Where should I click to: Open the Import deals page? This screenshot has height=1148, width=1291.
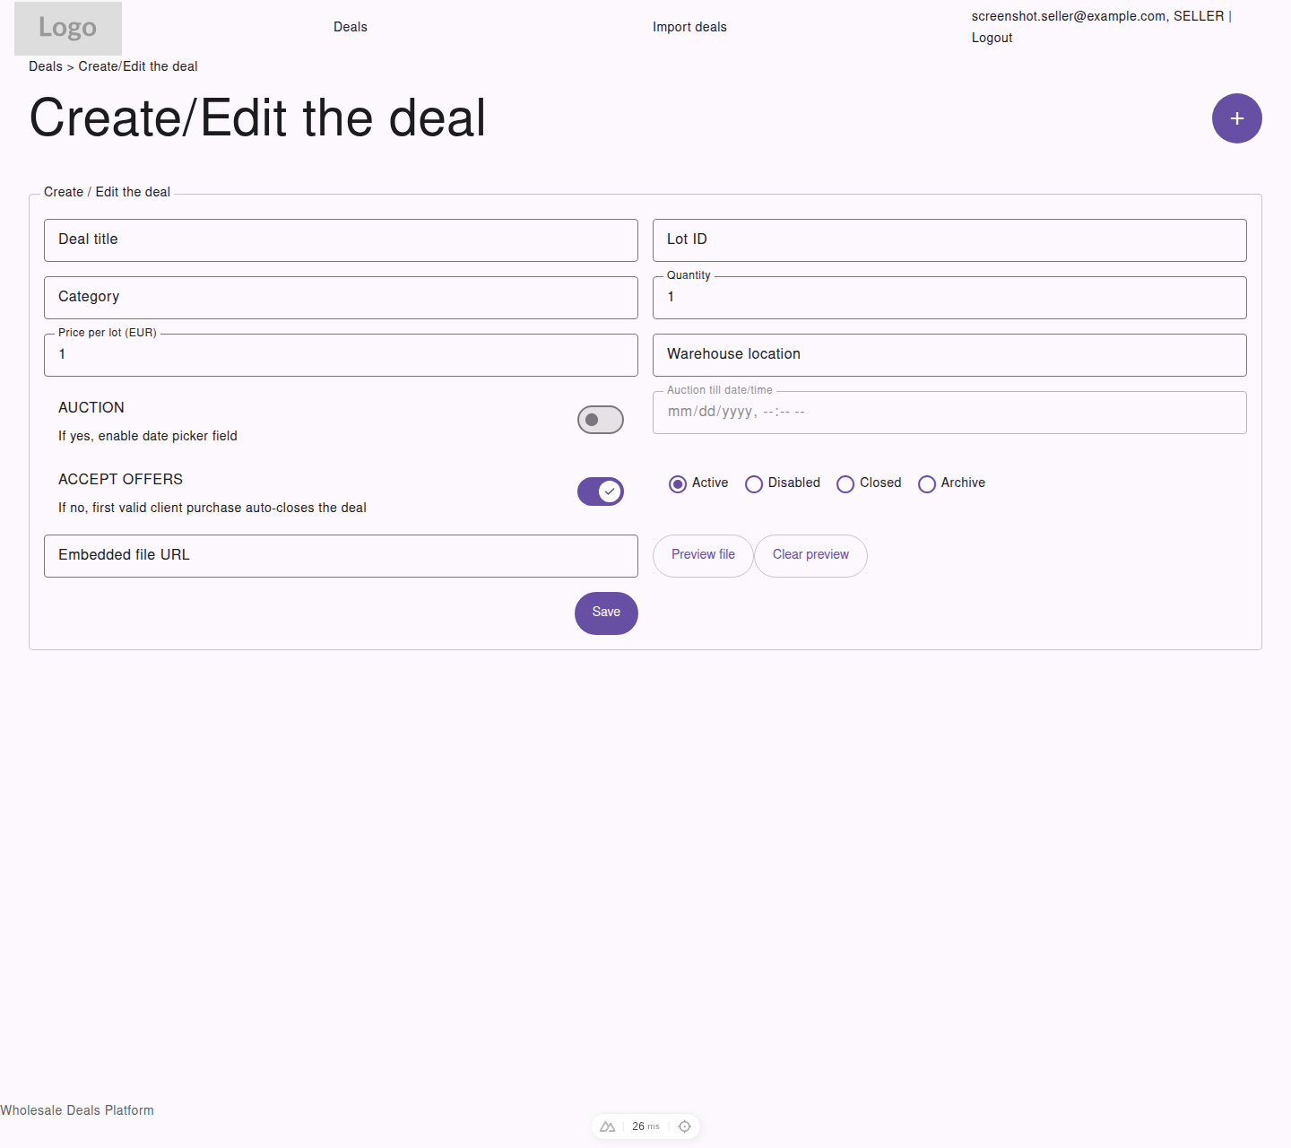pyautogui.click(x=690, y=27)
